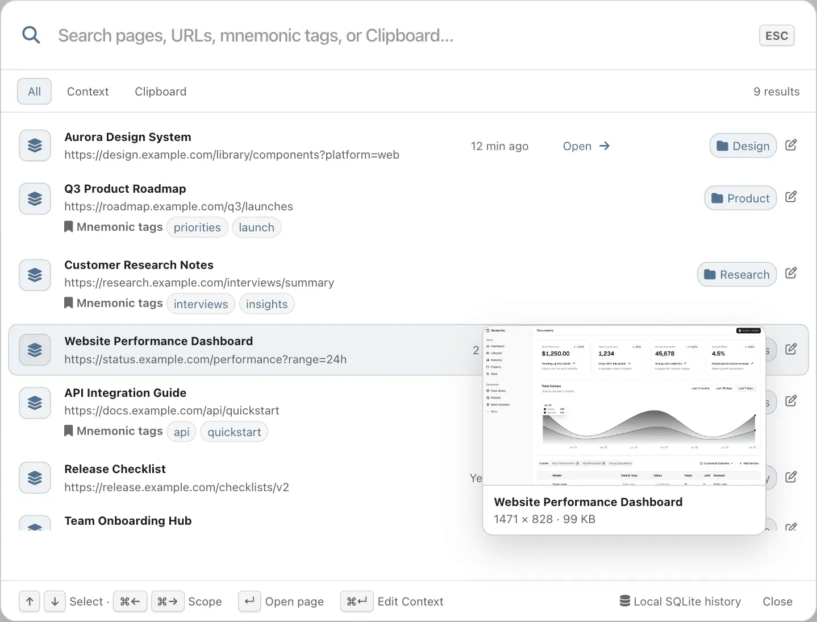
Task: Click the Customer Research Notes layers icon
Action: click(35, 275)
